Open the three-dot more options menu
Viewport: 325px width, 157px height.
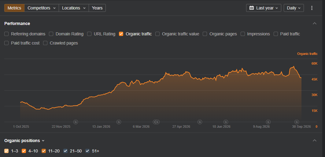pyautogui.click(x=312, y=8)
